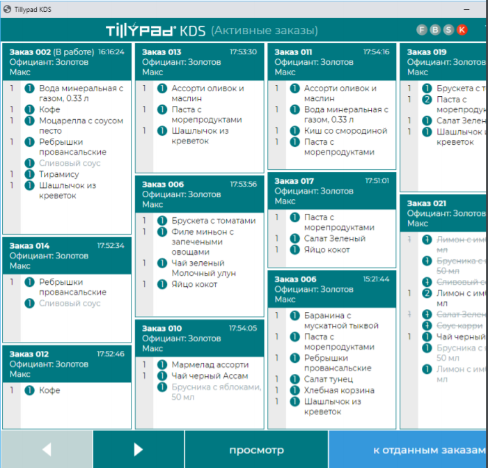This screenshot has height=468, width=488.
Task: Select Вода минеральная с газом in order 011
Action: pos(346,115)
